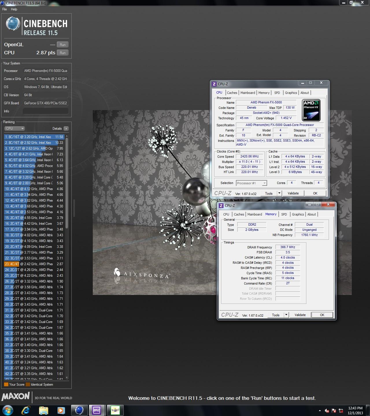Open Memory tab in upper CPU-Z window
The width and height of the screenshot is (370, 416).
click(x=264, y=93)
